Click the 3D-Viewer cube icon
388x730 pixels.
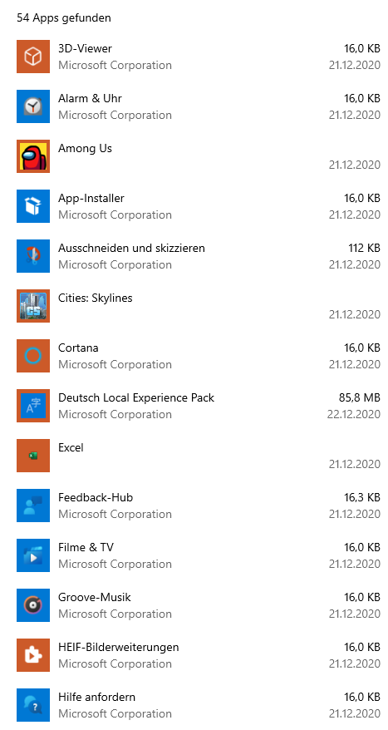pos(33,57)
